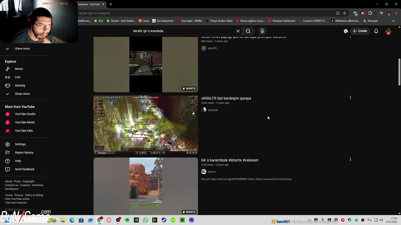Screen dimensions: 401x225
Task: Play the xKRALTR Gel kardeşim şuraya thumbnail
Action: click(146, 125)
